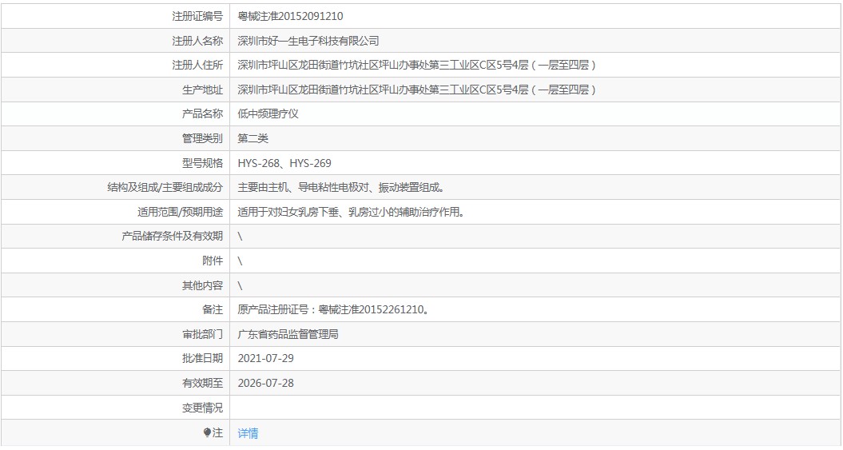Click the 生产地址 label
The image size is (843, 450).
coord(202,90)
